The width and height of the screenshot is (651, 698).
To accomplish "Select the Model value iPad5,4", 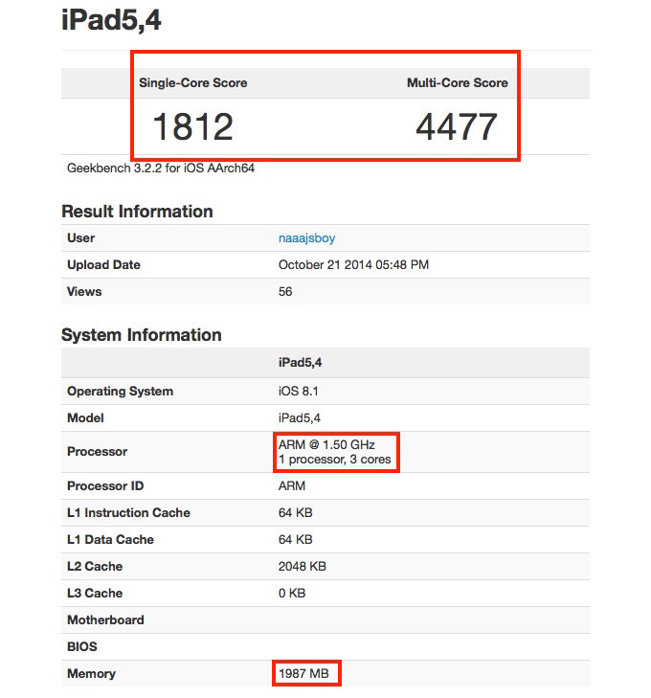I will [299, 418].
